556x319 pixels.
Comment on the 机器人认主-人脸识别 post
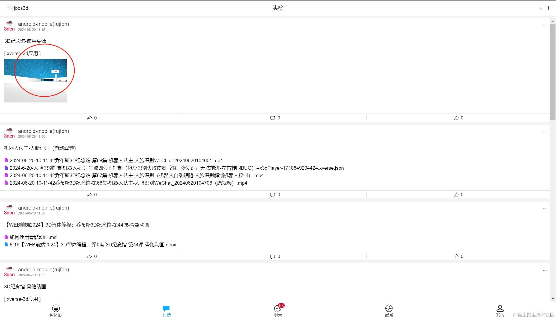[x=273, y=195]
